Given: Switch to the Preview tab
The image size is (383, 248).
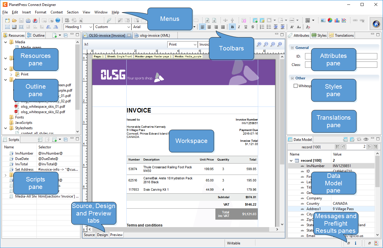Looking at the screenshot, I should tap(116, 235).
